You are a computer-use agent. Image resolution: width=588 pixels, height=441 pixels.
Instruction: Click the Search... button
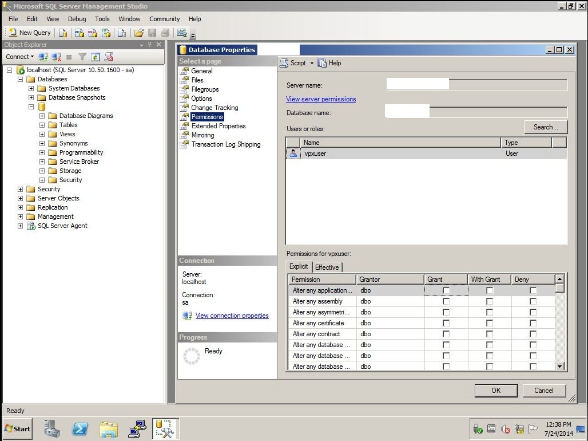(545, 127)
